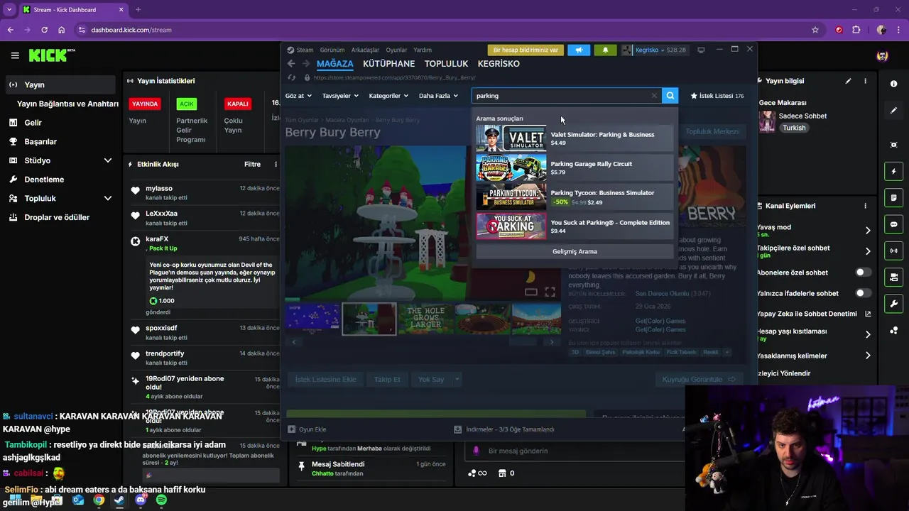The height and width of the screenshot is (511, 909).
Task: Go back in Steam navigation
Action: [291, 64]
